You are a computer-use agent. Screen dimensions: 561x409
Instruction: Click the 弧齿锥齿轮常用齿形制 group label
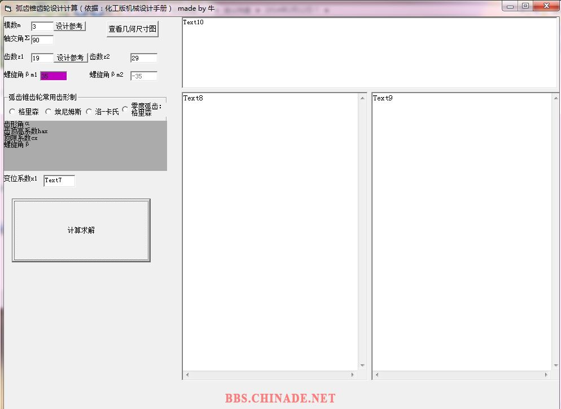[x=42, y=97]
